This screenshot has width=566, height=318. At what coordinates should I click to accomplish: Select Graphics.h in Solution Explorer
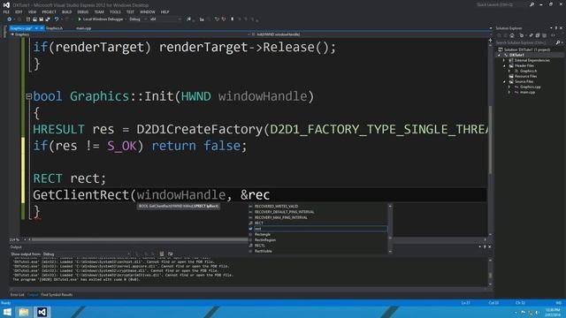pyautogui.click(x=528, y=71)
